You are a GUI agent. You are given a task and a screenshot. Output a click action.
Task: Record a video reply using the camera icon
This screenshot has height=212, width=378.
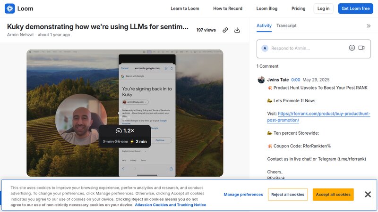coord(361,48)
